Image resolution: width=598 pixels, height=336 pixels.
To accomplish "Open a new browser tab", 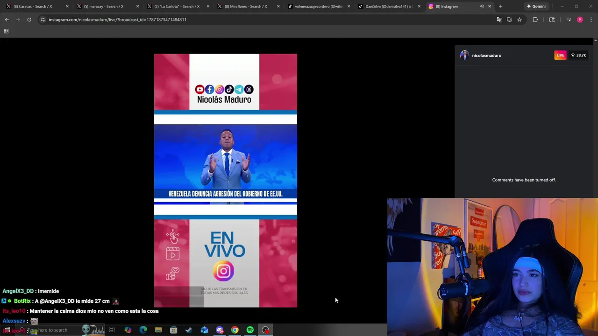I will pyautogui.click(x=501, y=7).
